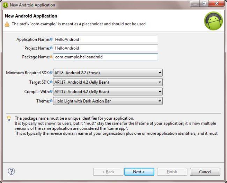Click the help question mark icon
This screenshot has height=183, width=227.
[12, 171]
